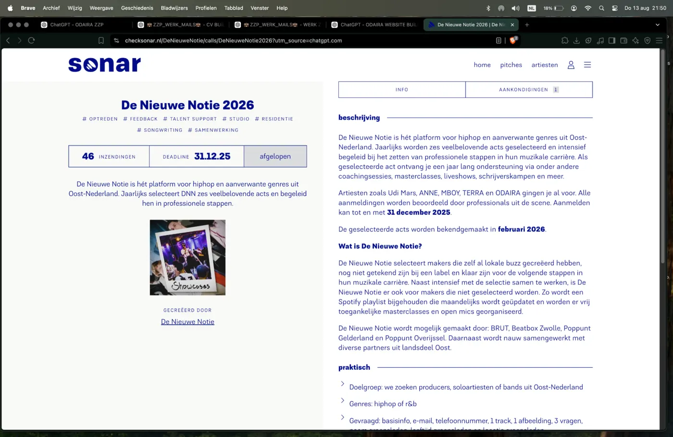Open site settings icon in the address bar
Image resolution: width=673 pixels, height=437 pixels.
116,41
